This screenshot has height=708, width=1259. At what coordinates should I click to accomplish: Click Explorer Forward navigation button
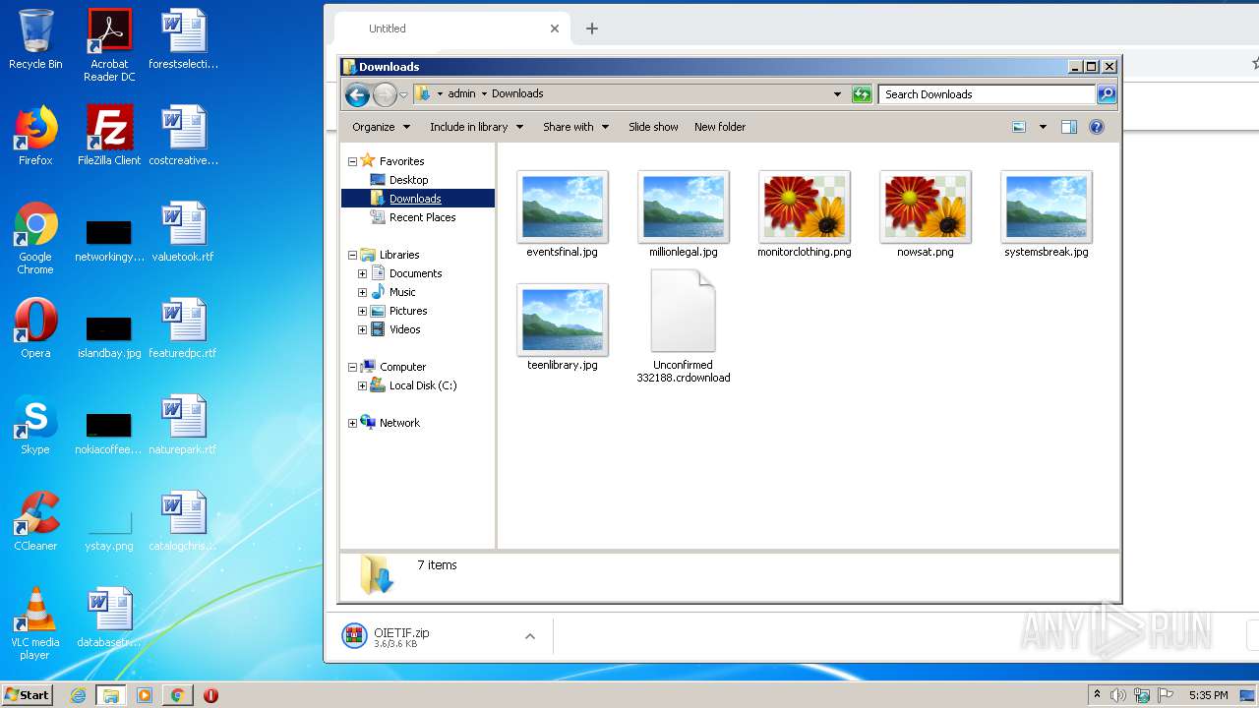385,94
